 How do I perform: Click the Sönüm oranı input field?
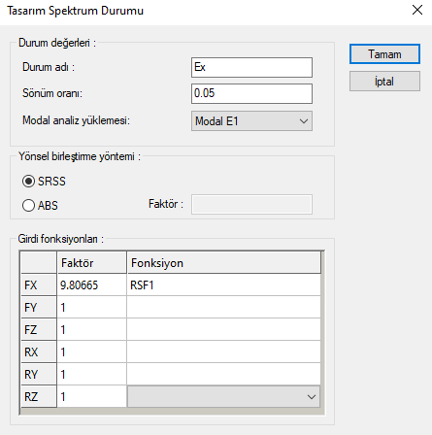251,94
